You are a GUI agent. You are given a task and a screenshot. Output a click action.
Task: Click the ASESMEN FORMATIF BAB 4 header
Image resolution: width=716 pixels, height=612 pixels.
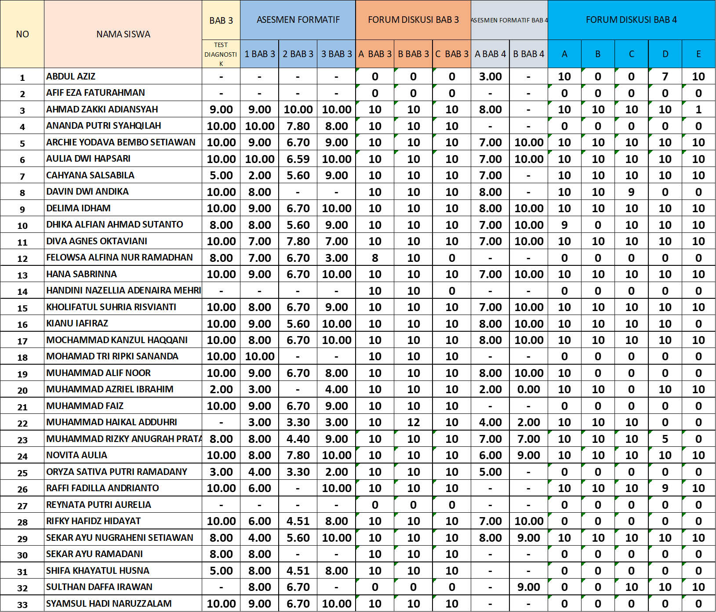click(509, 20)
